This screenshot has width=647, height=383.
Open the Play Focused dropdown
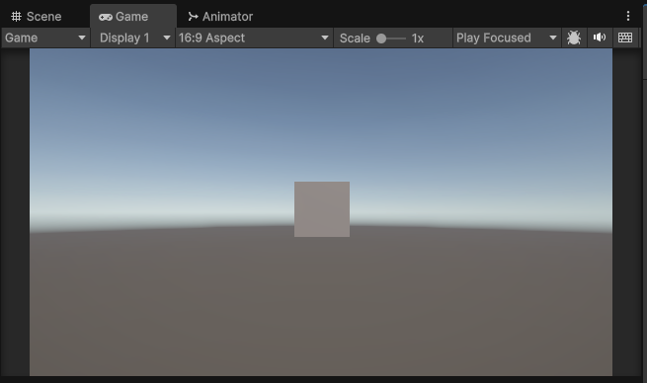tap(507, 38)
